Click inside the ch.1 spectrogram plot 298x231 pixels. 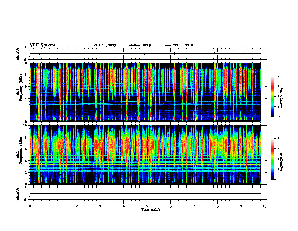coord(145,92)
